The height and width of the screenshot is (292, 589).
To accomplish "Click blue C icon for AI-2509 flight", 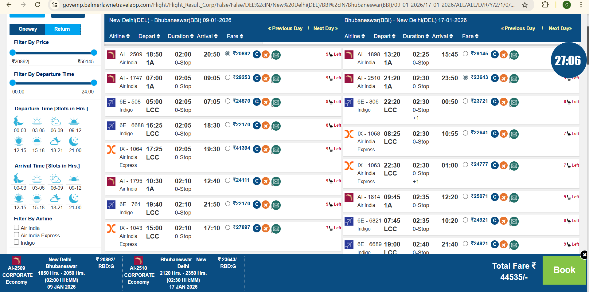I will point(257,55).
